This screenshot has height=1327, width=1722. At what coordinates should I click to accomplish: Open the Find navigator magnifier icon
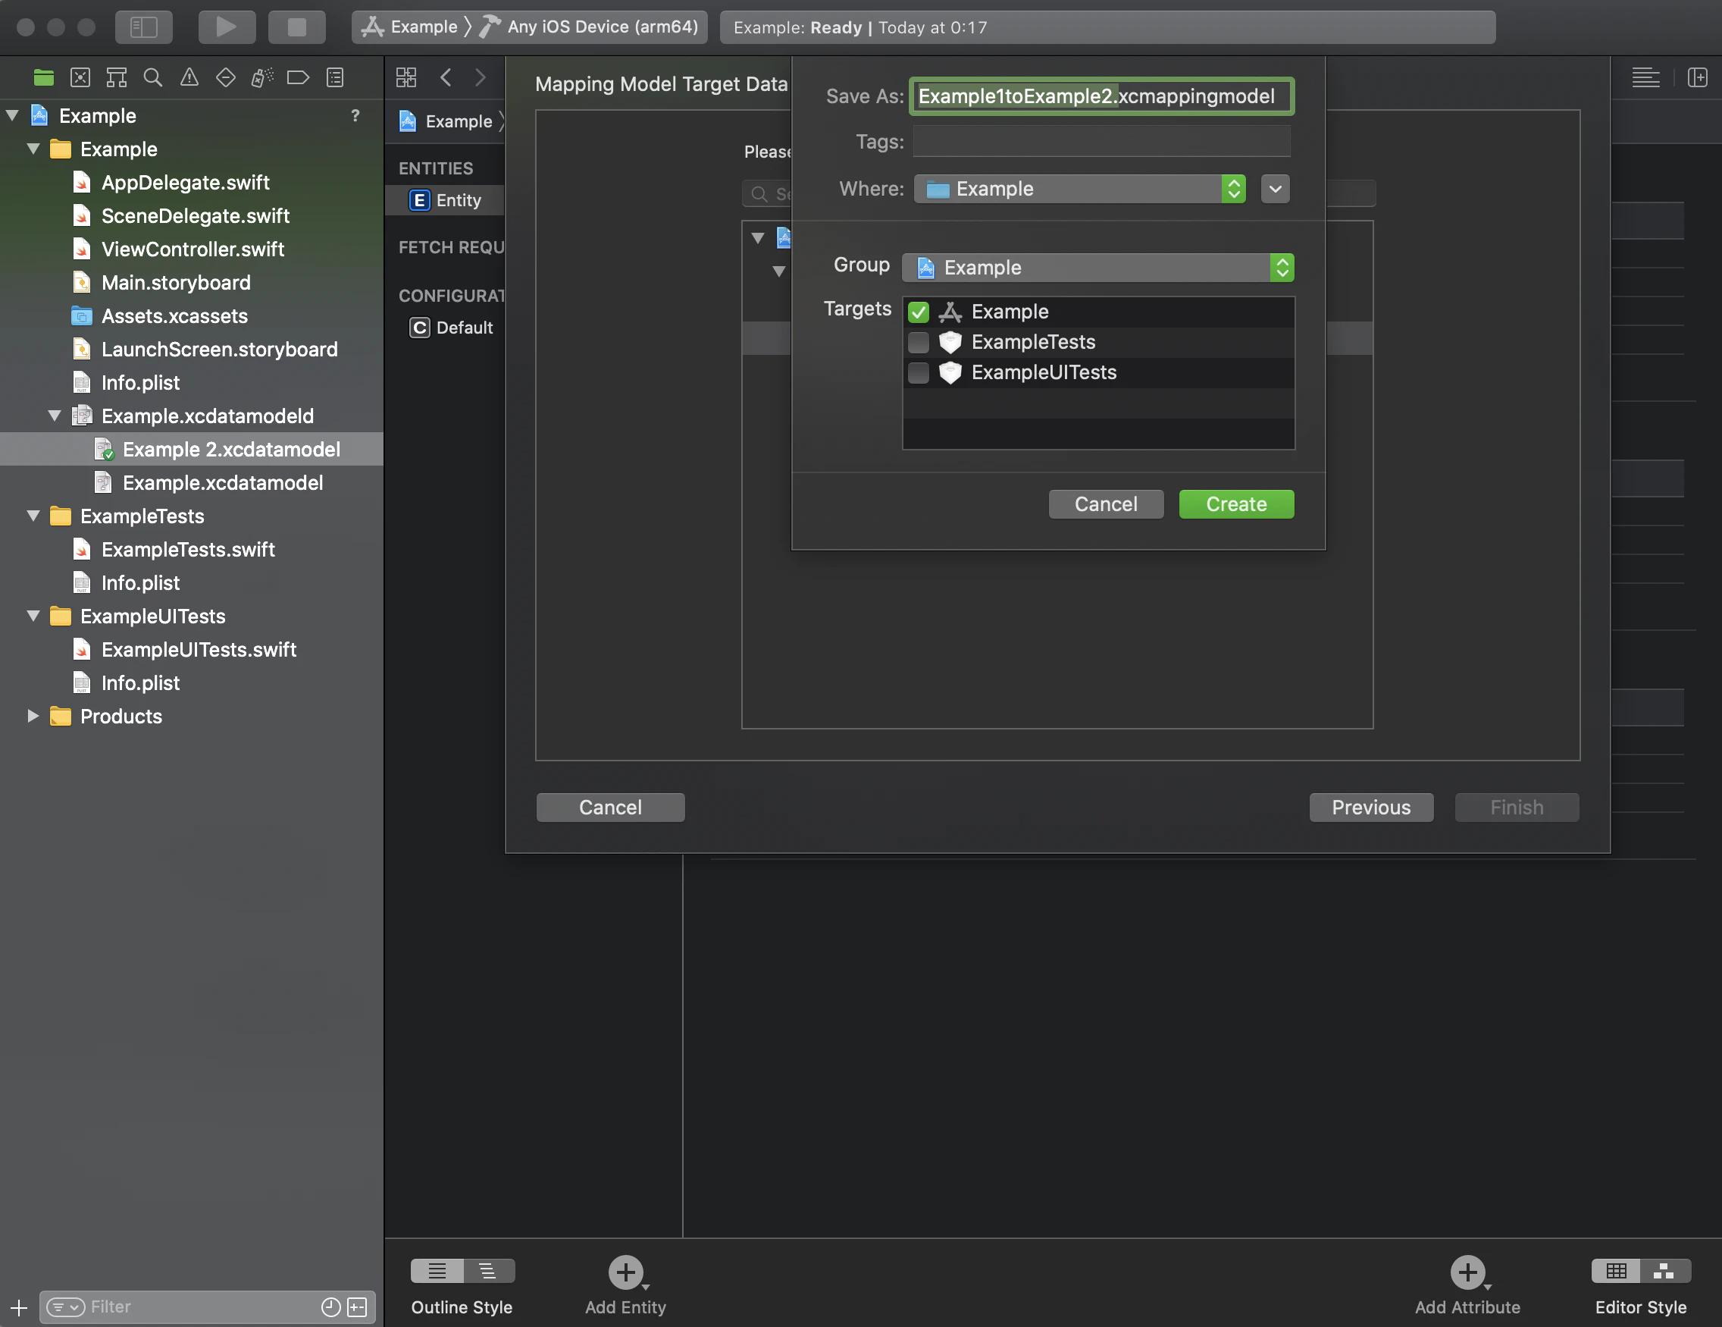pos(153,77)
